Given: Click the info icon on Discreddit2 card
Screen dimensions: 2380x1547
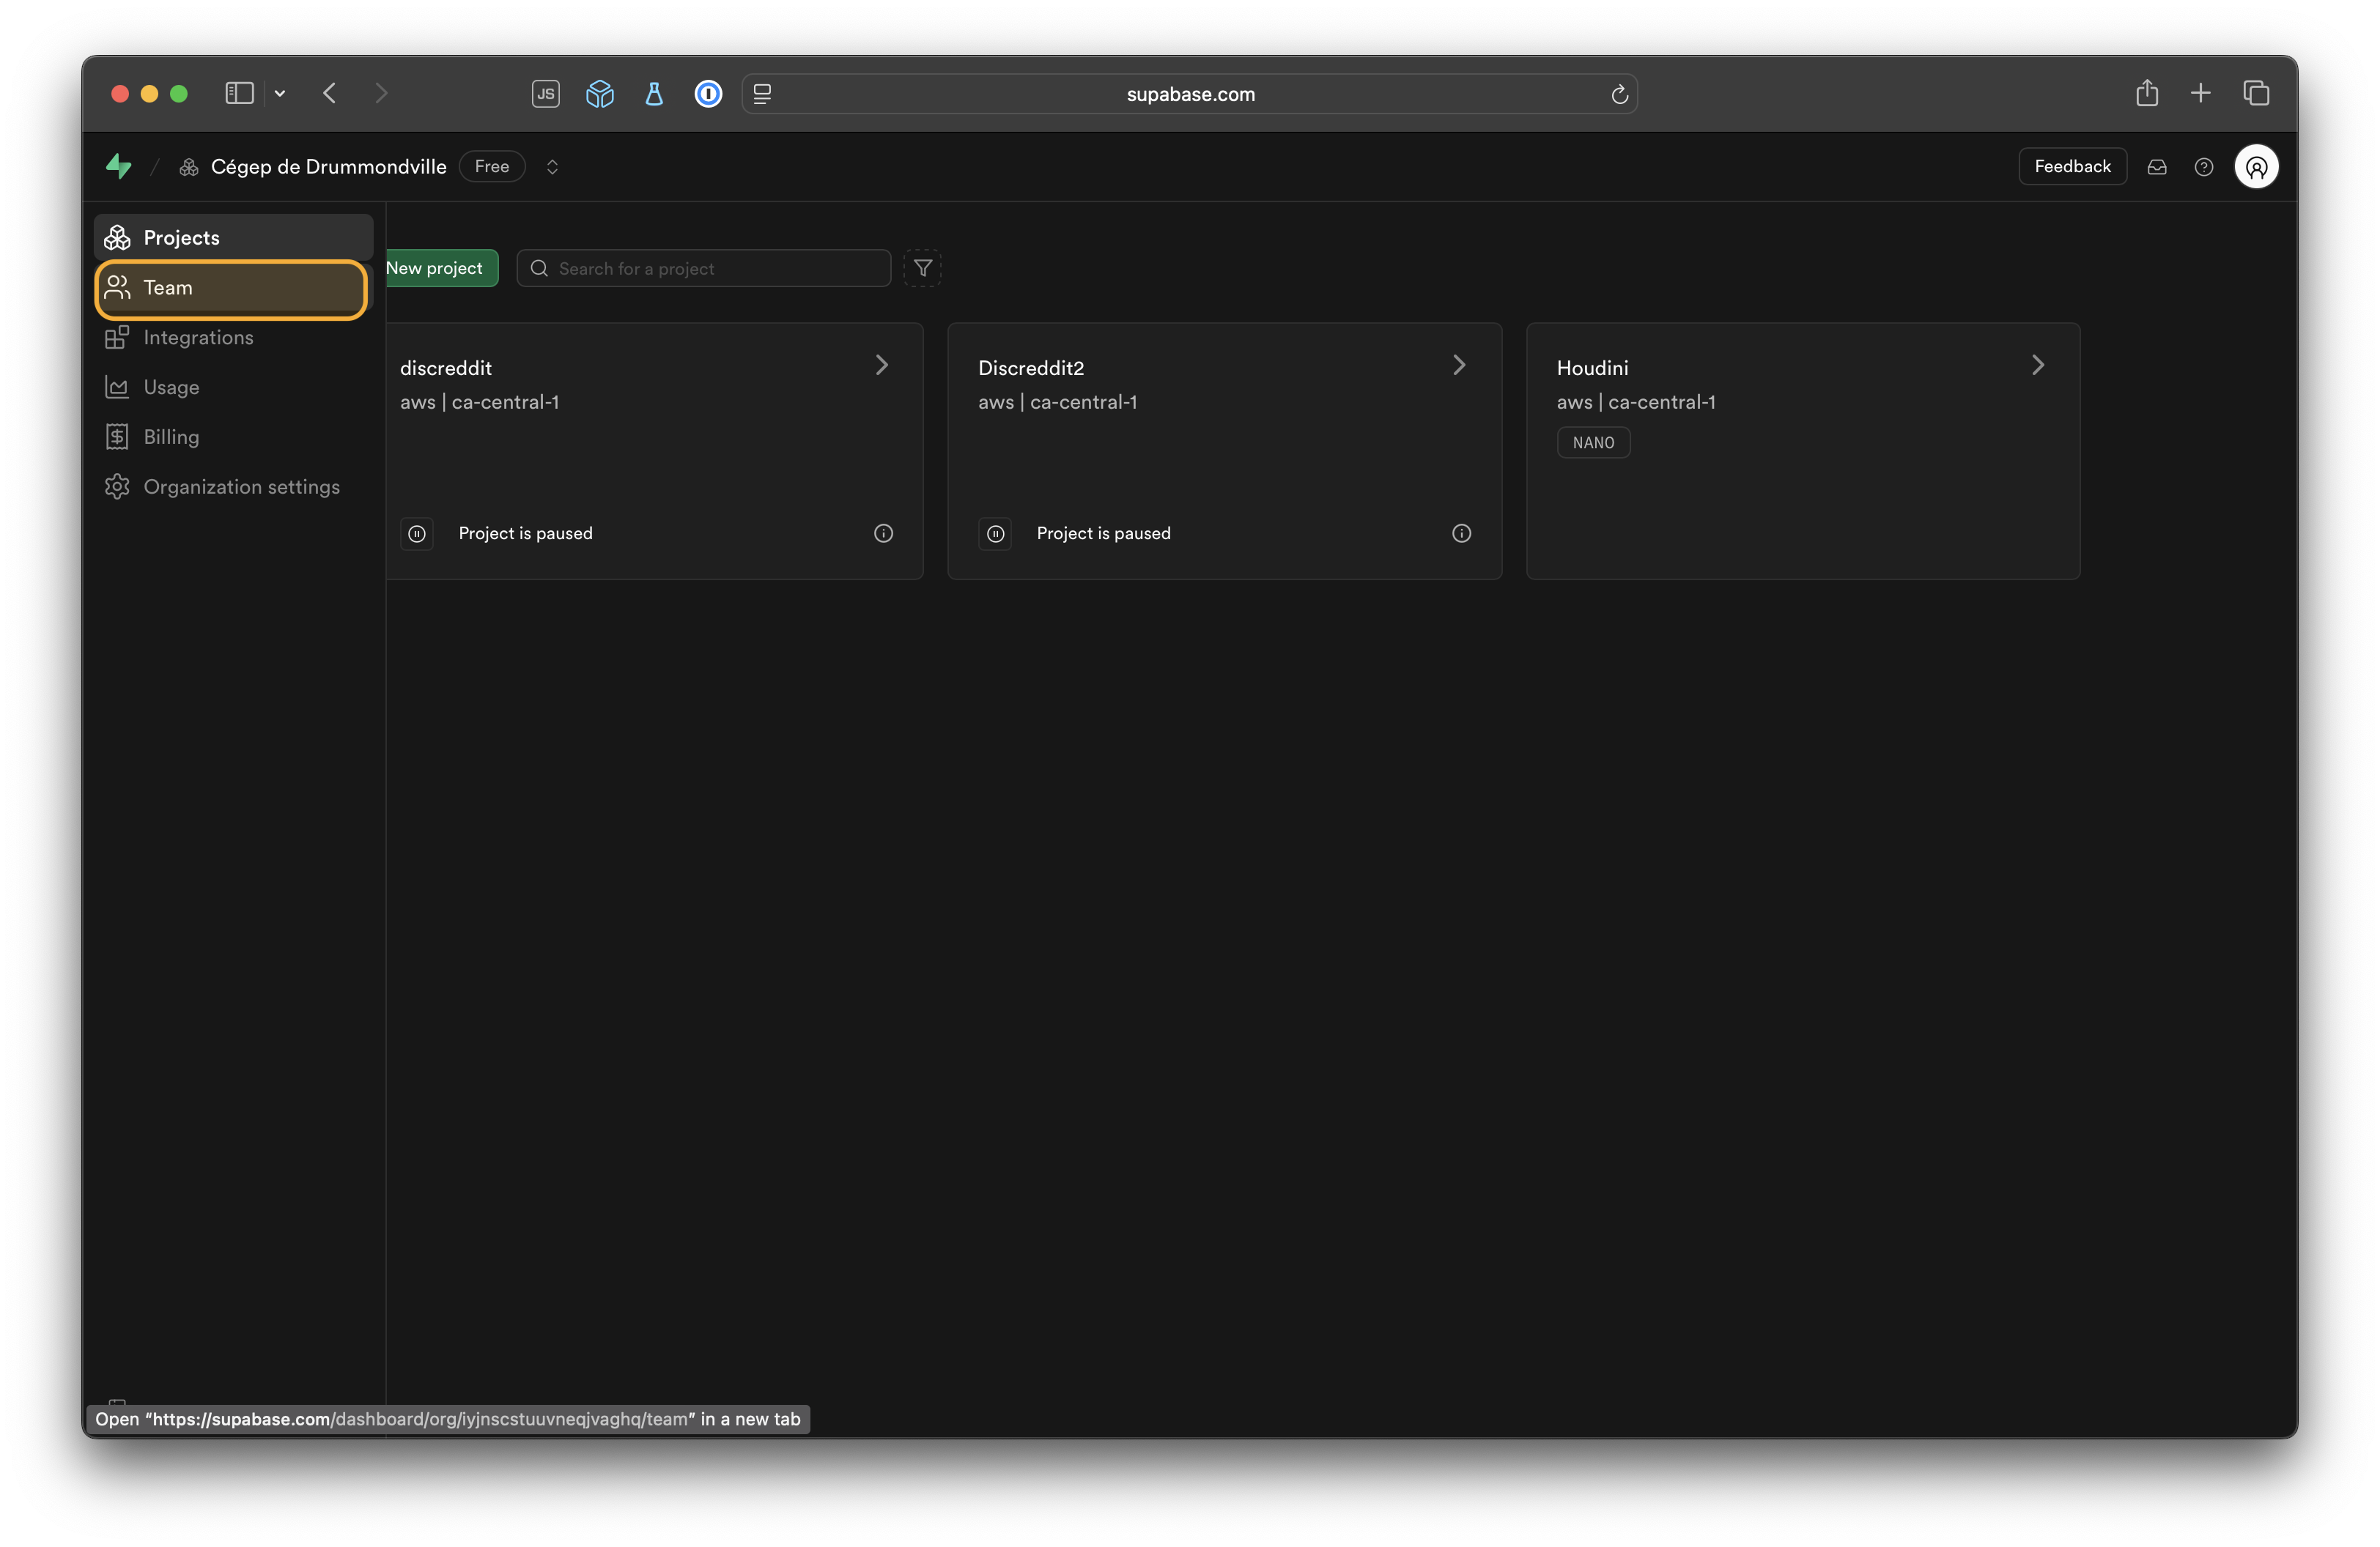Looking at the screenshot, I should pyautogui.click(x=1462, y=534).
